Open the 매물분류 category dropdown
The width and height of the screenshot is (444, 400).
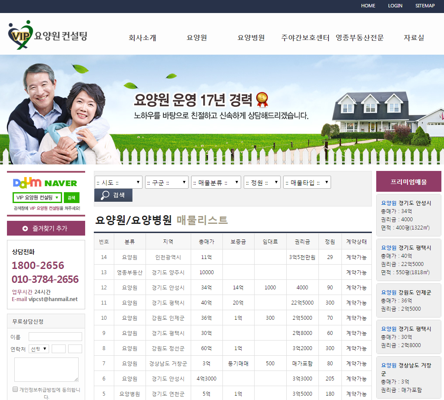click(216, 182)
